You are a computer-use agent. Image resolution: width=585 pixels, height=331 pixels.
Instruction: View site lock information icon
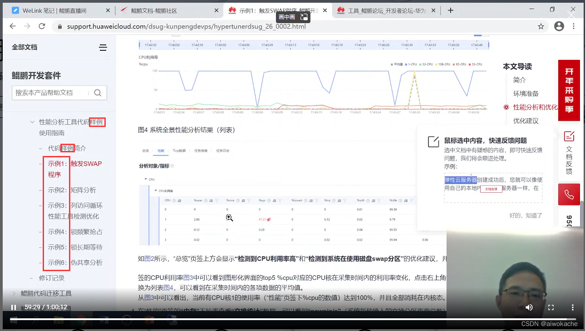(59, 26)
